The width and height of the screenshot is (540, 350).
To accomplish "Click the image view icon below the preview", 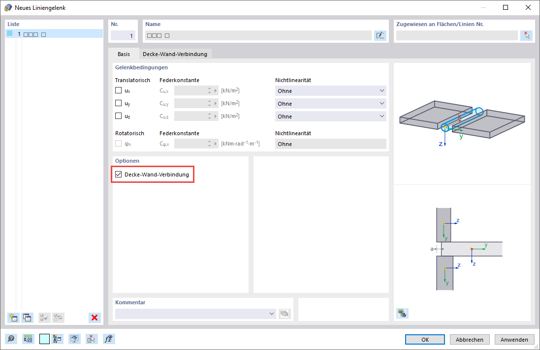I will (402, 313).
